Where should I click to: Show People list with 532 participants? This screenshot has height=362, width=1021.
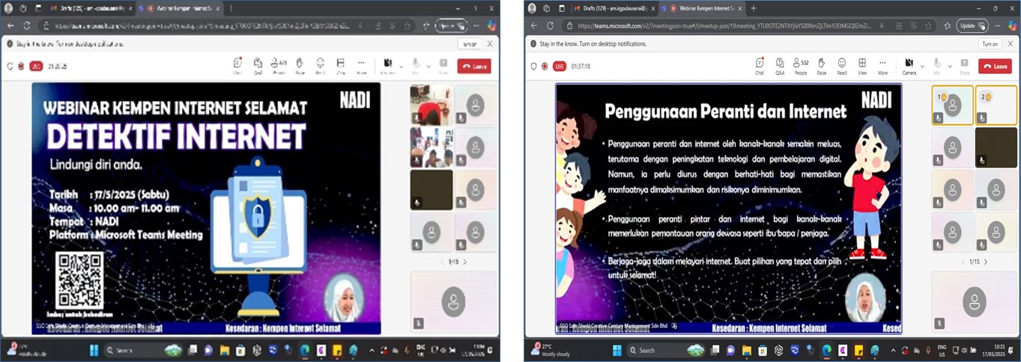[x=801, y=65]
